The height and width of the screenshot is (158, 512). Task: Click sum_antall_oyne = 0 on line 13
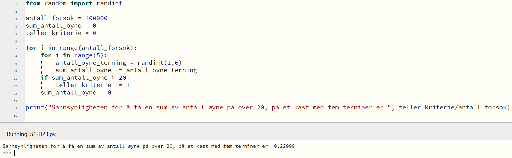[x=76, y=93]
